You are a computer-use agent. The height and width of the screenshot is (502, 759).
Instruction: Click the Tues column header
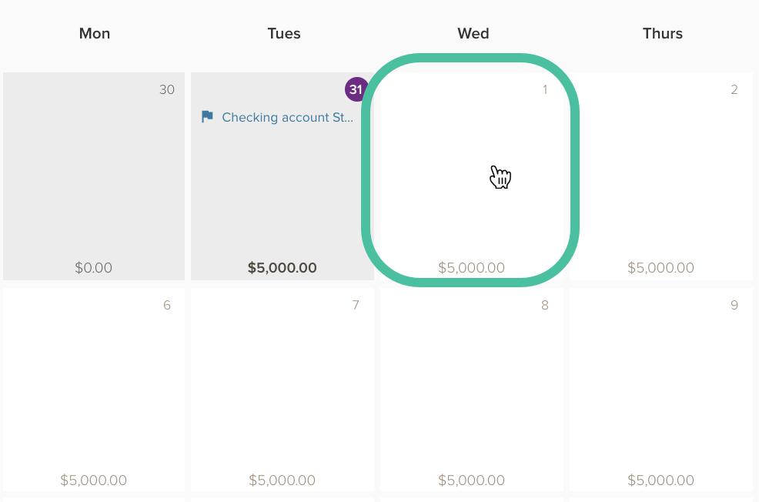[x=284, y=33]
